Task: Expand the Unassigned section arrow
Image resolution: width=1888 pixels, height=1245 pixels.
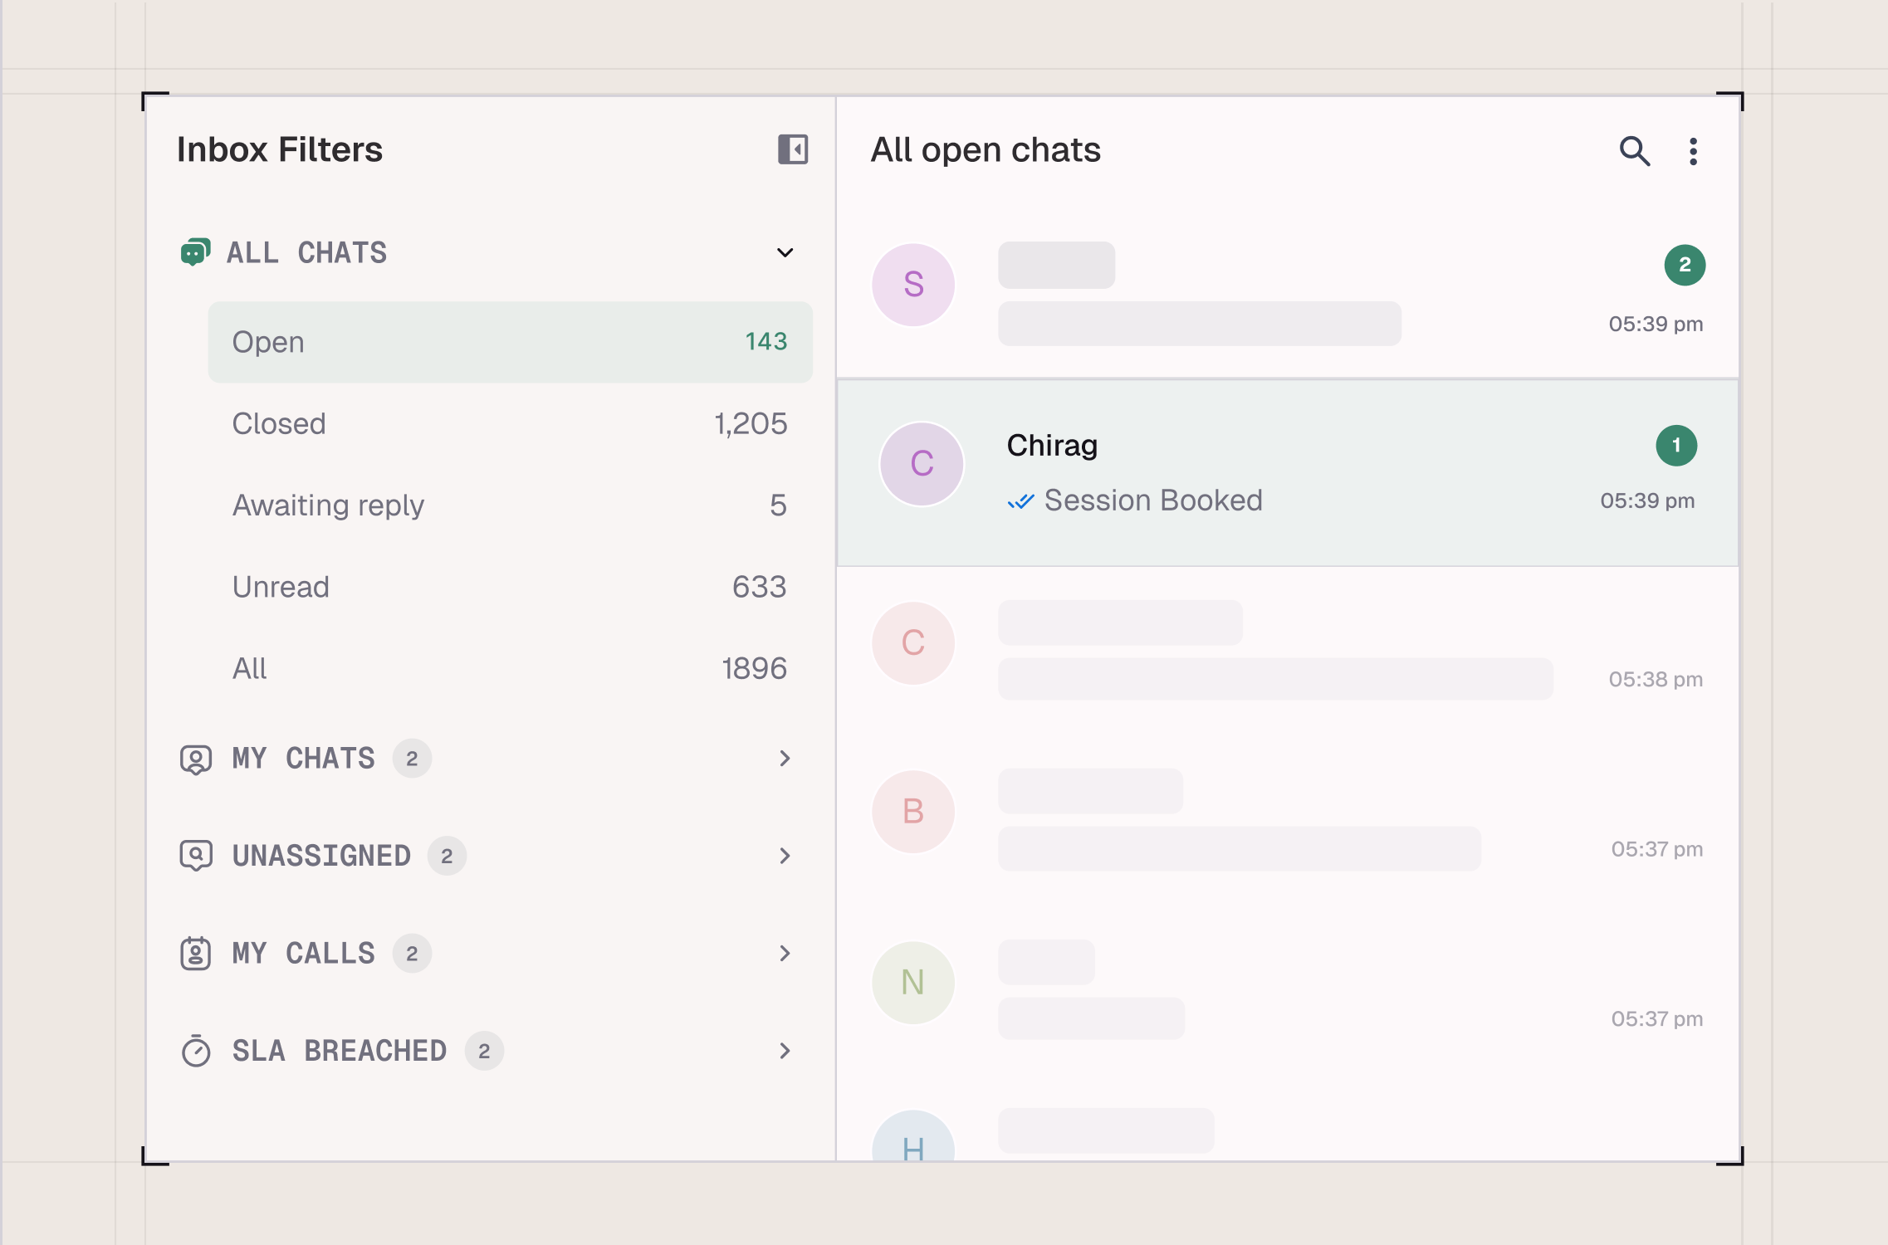Action: click(x=785, y=856)
